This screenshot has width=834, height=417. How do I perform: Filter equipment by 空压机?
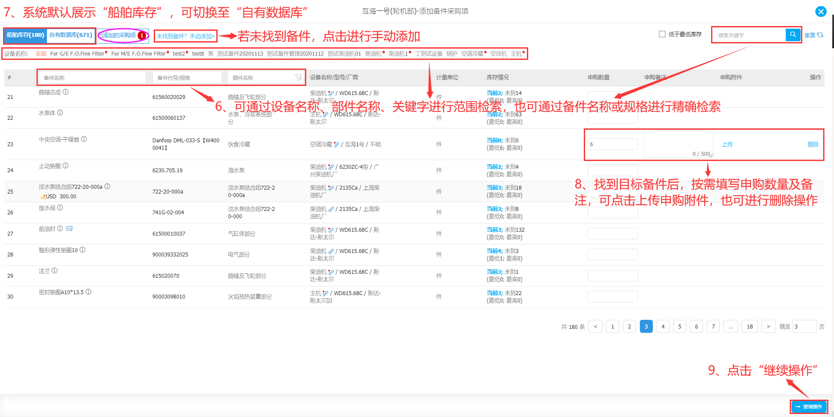pyautogui.click(x=498, y=54)
